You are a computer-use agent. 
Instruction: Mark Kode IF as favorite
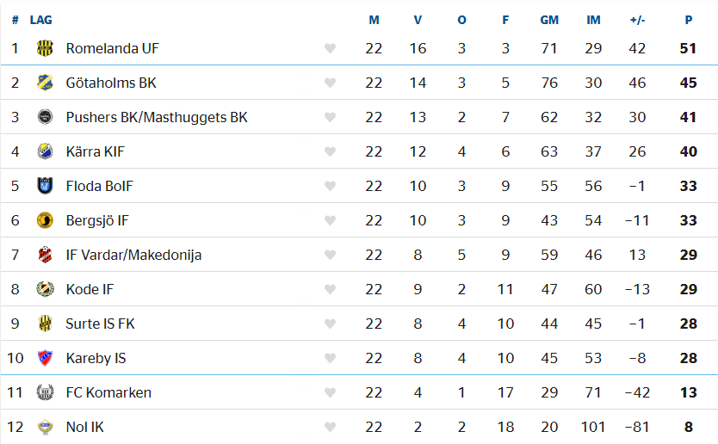tap(330, 289)
